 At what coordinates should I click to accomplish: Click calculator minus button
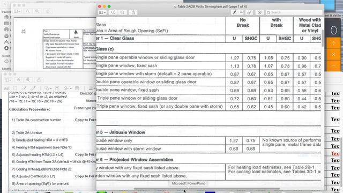pos(333,65)
